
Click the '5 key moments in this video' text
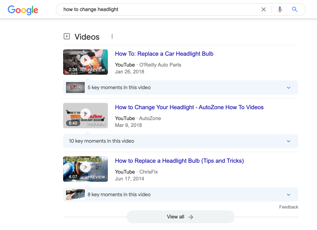pyautogui.click(x=119, y=88)
